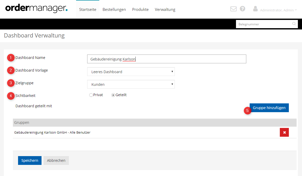
Task: Open the Zielgruppe dropdown
Action: [x=131, y=84]
